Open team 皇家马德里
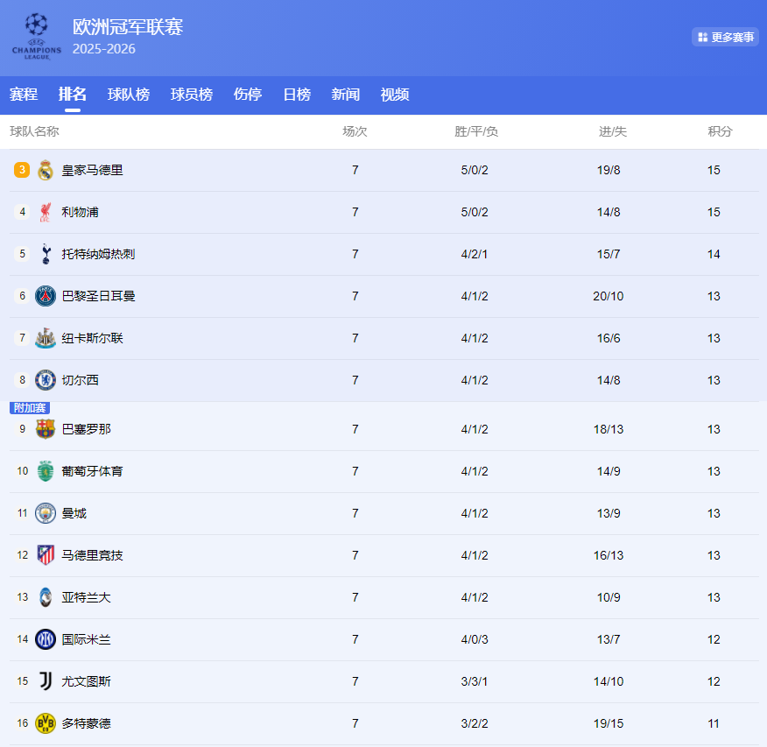The width and height of the screenshot is (767, 747). point(92,170)
